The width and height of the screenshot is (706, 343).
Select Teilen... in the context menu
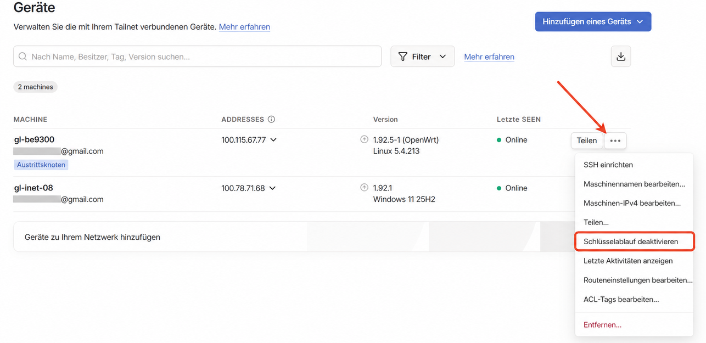pos(596,222)
